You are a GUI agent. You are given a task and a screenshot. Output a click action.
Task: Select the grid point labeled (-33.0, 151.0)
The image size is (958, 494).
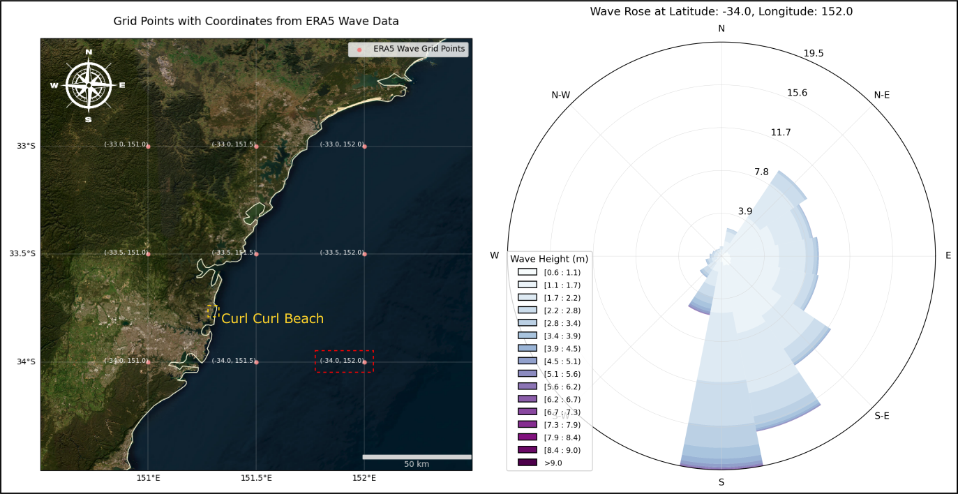(148, 146)
